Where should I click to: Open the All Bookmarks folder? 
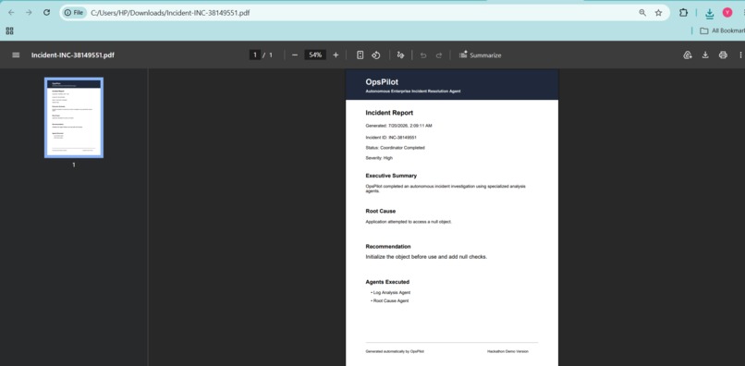(x=722, y=30)
